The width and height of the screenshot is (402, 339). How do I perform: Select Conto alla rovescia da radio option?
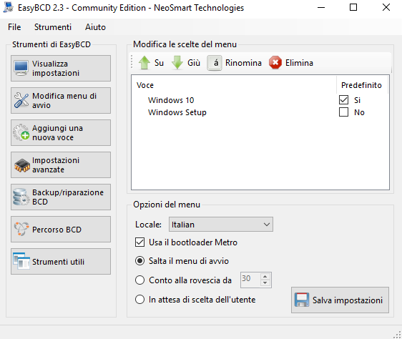pos(139,280)
